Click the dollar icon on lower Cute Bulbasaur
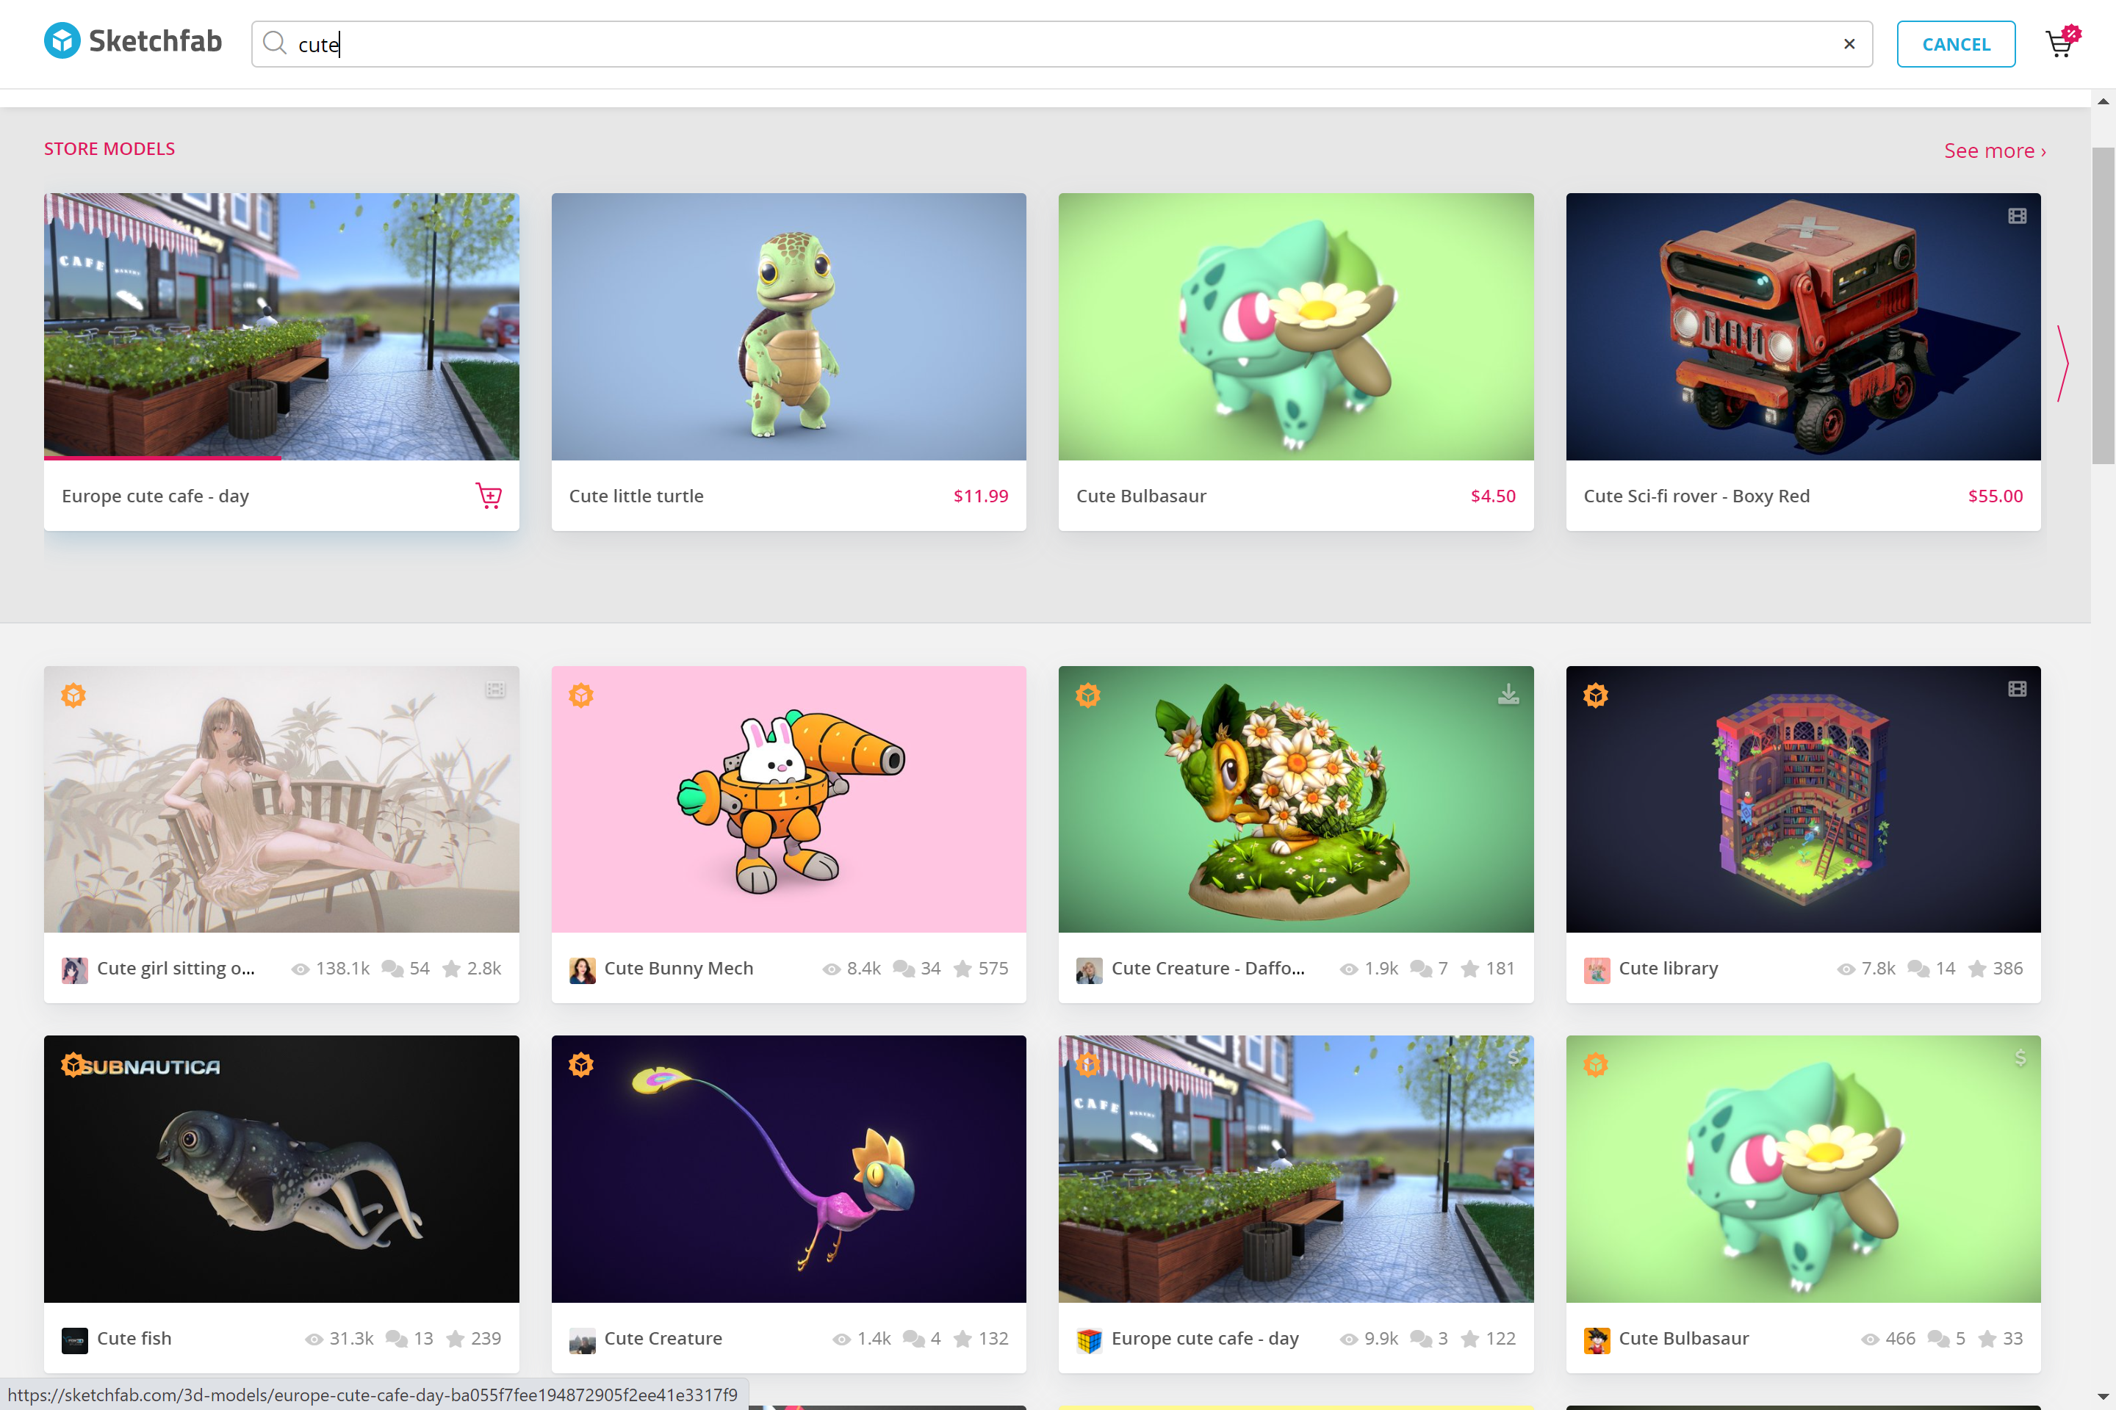Image resolution: width=2116 pixels, height=1410 pixels. click(x=2020, y=1057)
